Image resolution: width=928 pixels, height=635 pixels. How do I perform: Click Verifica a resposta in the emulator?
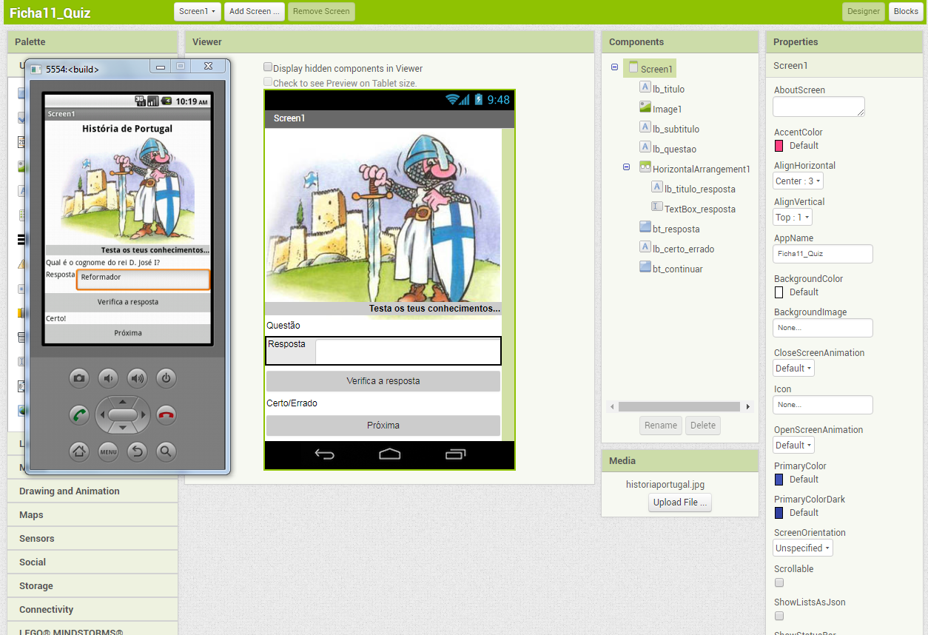128,302
